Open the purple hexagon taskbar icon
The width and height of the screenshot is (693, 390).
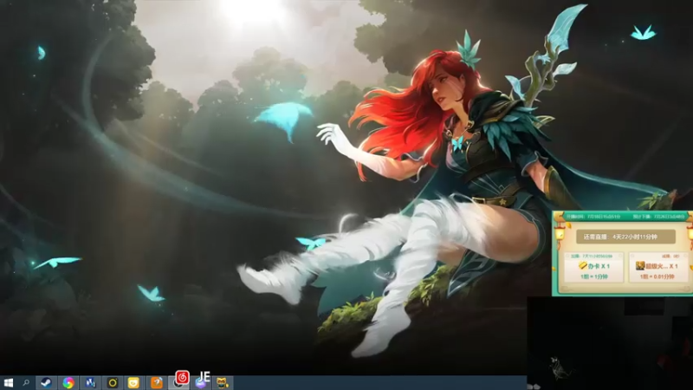[x=200, y=384]
